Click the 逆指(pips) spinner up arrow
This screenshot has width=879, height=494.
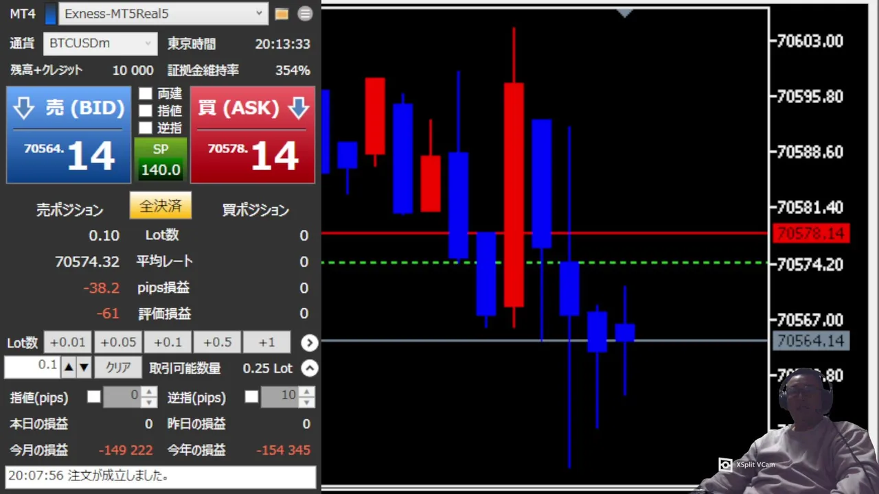point(307,392)
